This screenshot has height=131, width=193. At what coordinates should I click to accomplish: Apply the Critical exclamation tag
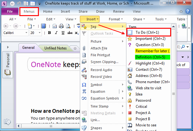[149, 107]
